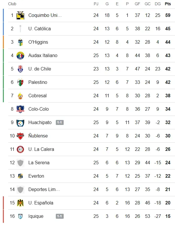The image size is (175, 226).
Task: Click the Ñublense club crest
Action: coord(20,136)
